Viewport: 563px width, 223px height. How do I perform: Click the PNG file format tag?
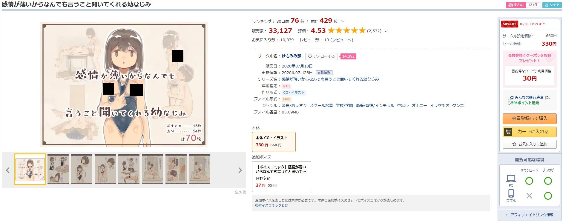pos(287,99)
